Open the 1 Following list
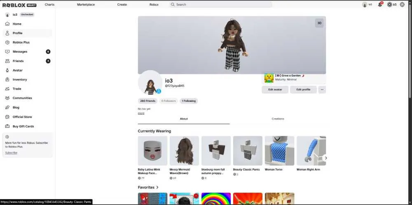 [x=189, y=101]
